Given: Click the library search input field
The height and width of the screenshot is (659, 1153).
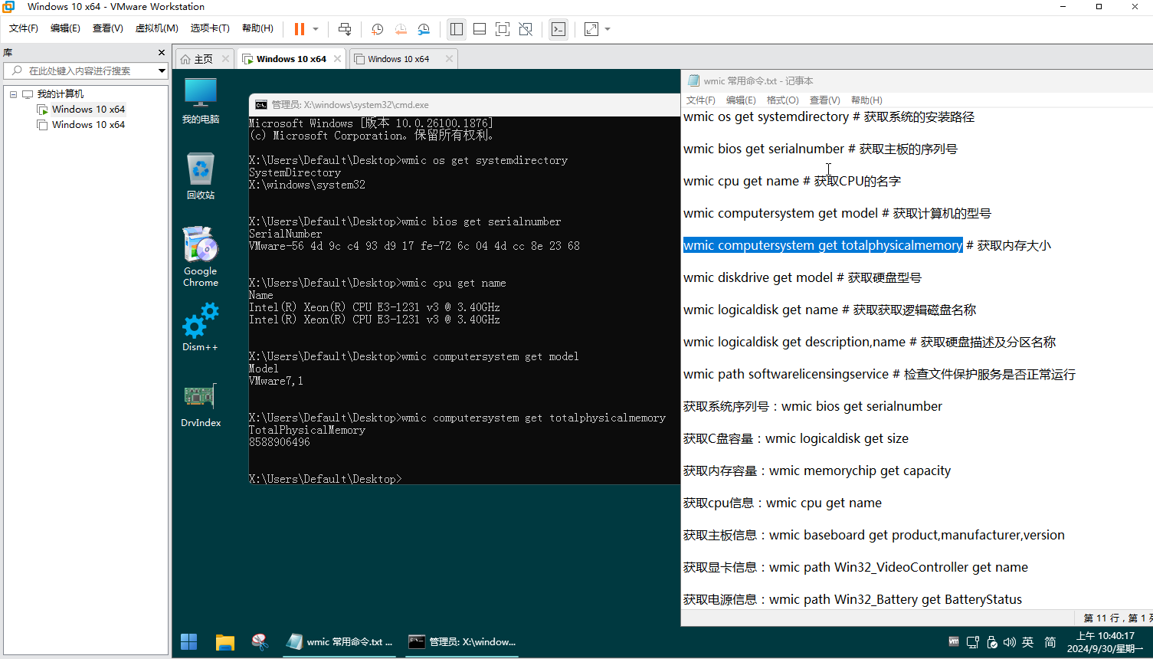Looking at the screenshot, I should tap(80, 70).
